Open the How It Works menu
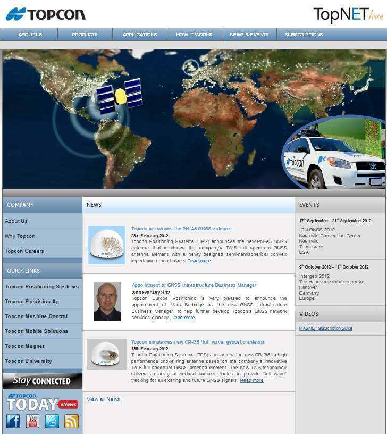 click(x=194, y=35)
